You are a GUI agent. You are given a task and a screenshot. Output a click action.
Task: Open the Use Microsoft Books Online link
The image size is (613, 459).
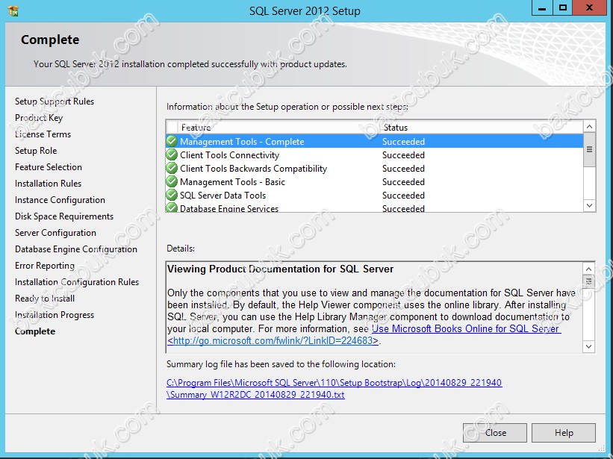coord(466,328)
